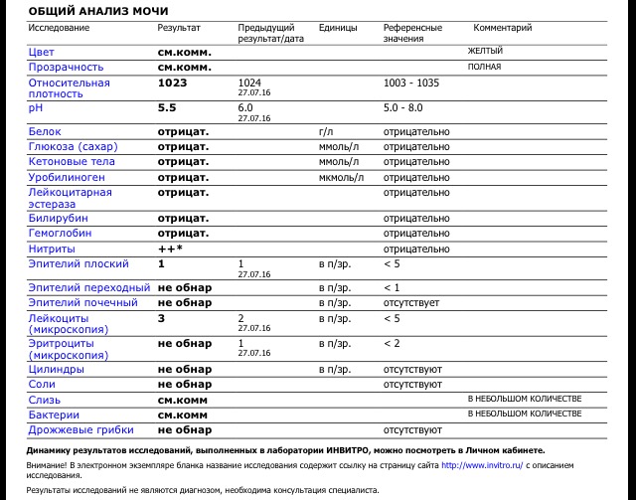Select the reference value < 2

tap(392, 343)
